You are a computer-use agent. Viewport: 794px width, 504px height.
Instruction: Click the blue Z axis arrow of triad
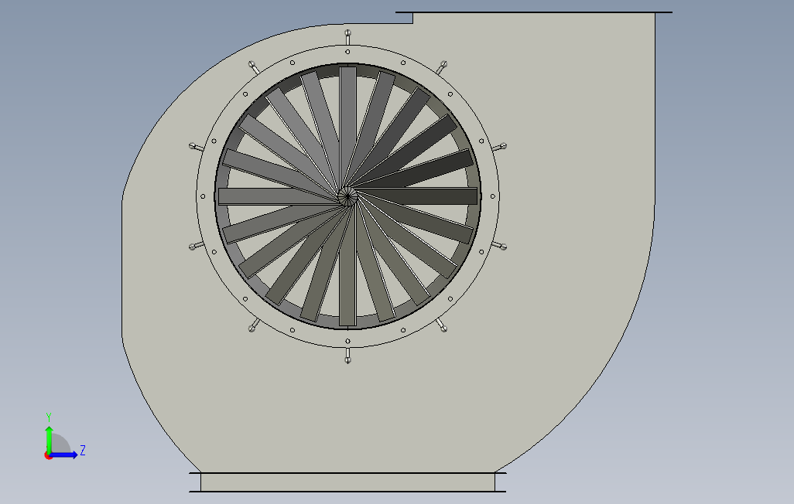point(63,455)
